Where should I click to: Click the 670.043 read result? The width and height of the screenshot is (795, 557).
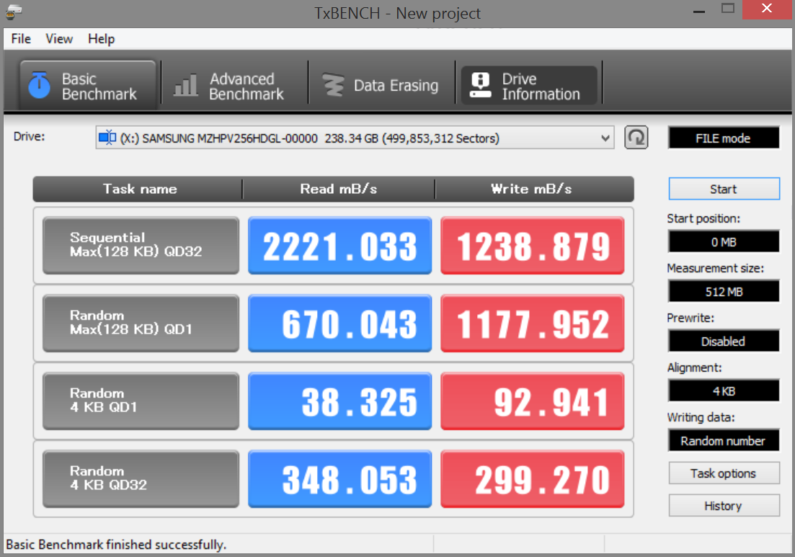(339, 323)
